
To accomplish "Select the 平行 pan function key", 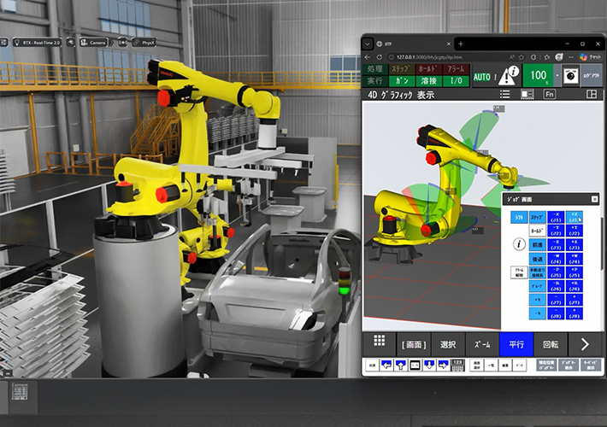I will (516, 344).
